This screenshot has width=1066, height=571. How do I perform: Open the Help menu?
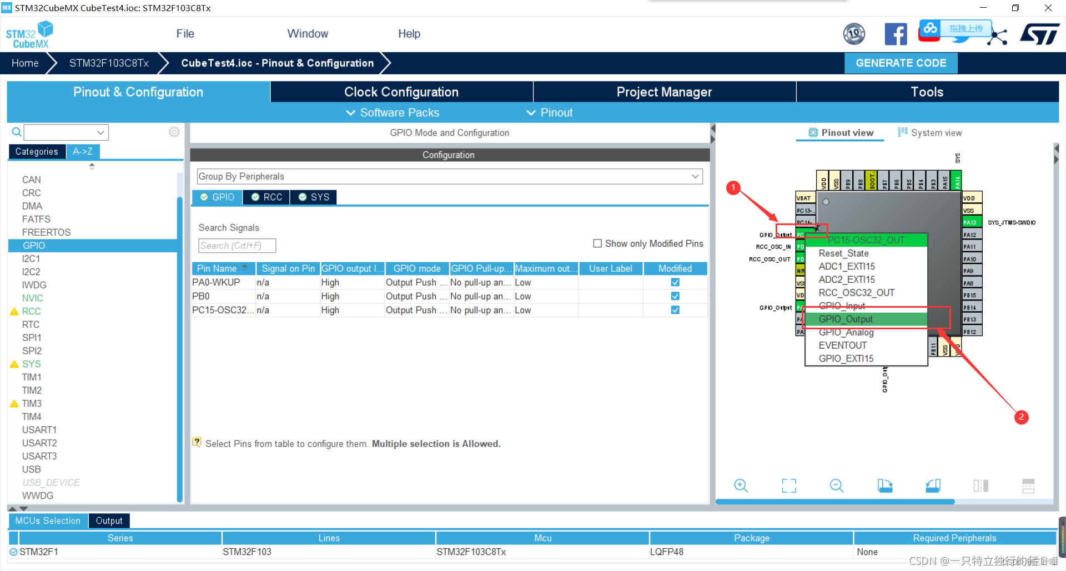(x=409, y=34)
